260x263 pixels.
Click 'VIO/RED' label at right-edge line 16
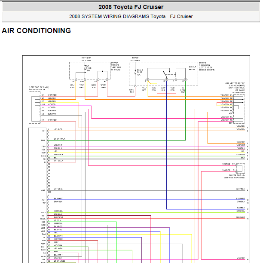pyautogui.click(x=241, y=258)
